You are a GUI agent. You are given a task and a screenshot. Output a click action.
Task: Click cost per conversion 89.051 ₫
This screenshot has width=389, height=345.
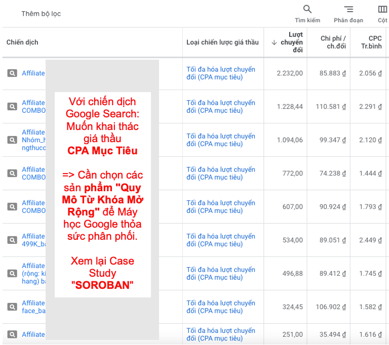click(333, 240)
